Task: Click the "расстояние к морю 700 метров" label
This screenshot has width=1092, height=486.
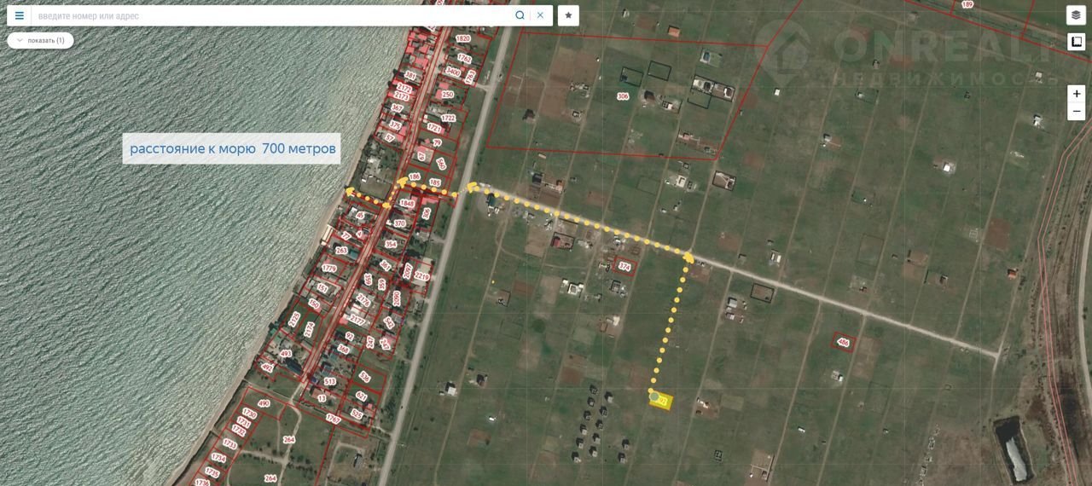Action: (x=232, y=148)
